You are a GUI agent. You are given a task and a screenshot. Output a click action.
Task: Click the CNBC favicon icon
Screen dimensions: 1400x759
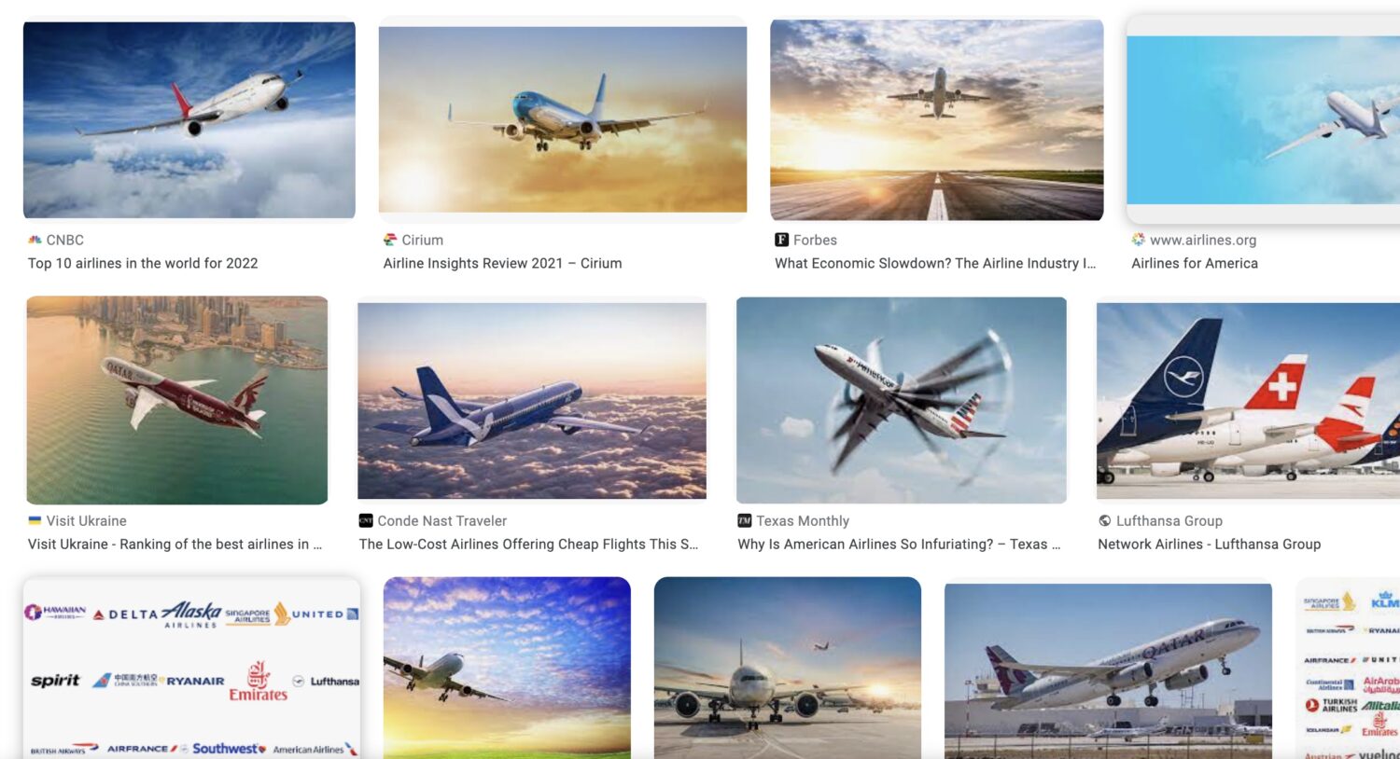point(35,240)
